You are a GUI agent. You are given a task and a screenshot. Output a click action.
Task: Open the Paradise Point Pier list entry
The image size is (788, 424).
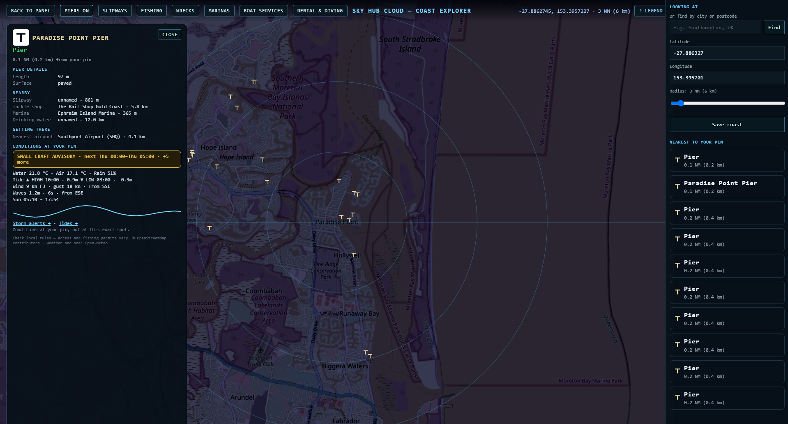tap(727, 187)
